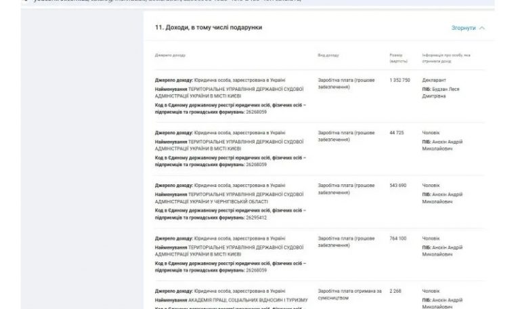The width and height of the screenshot is (520, 309).
Task: Click 'Заробітна плата' type in 44 725 row
Action: click(346, 136)
